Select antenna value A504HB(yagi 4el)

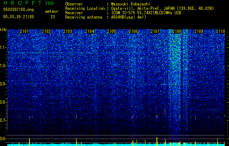(x=129, y=17)
